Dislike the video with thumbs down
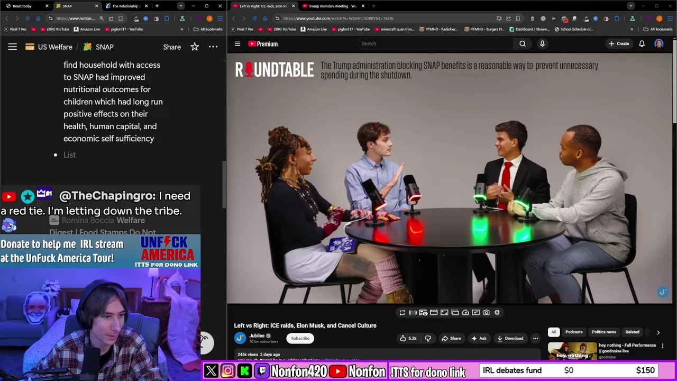This screenshot has width=677, height=381. 428,338
